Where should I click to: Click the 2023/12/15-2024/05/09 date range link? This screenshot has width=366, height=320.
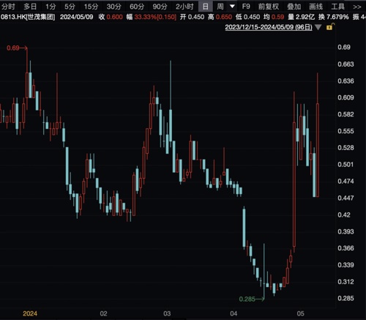[x=269, y=27]
